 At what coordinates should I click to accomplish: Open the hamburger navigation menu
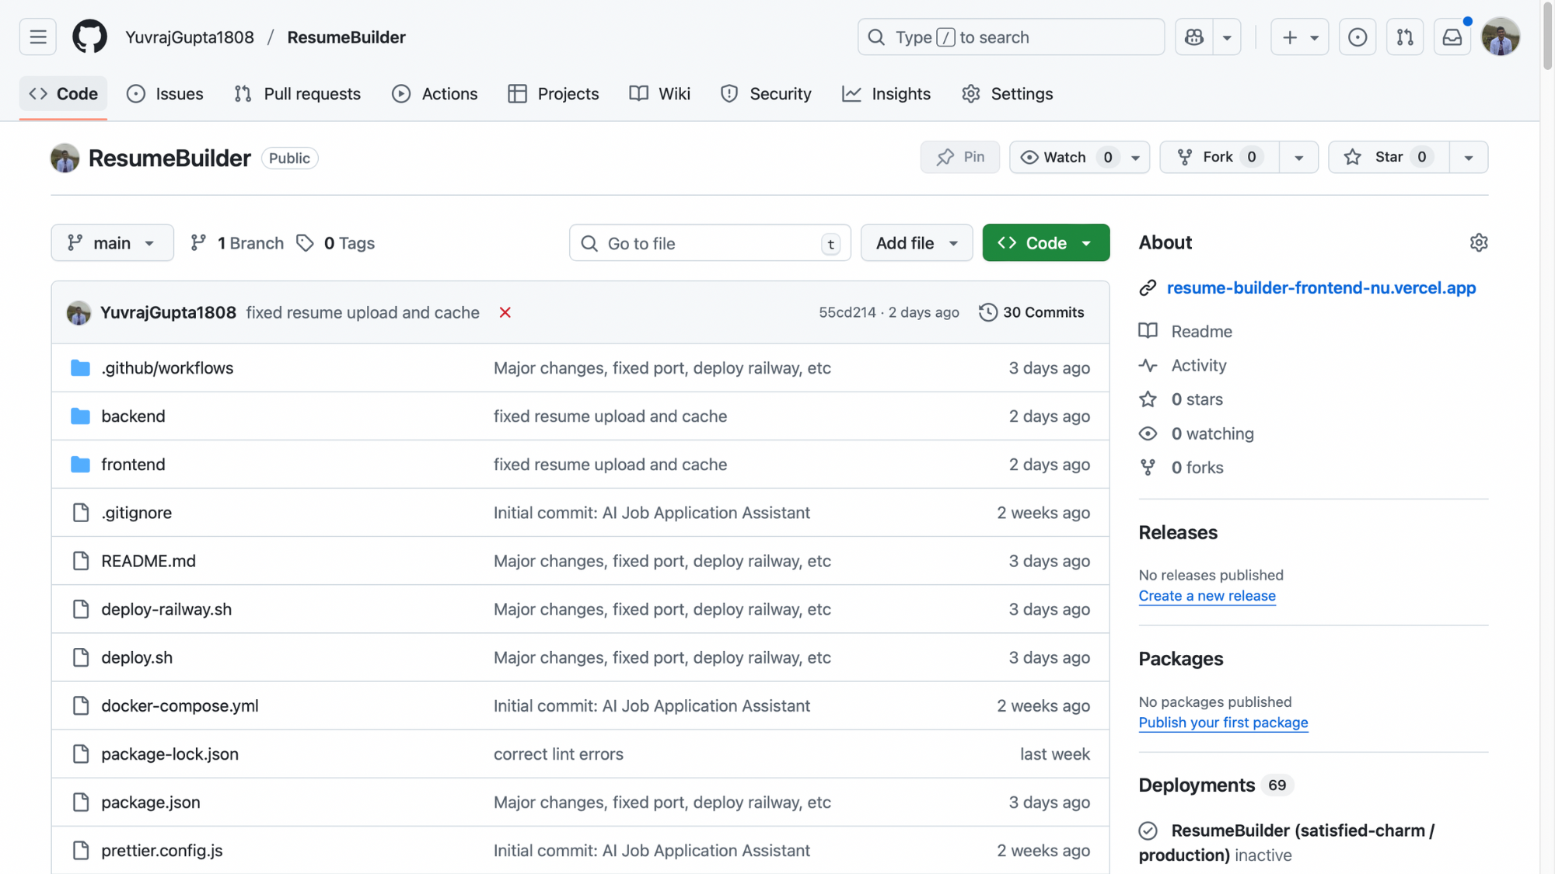[x=37, y=37]
